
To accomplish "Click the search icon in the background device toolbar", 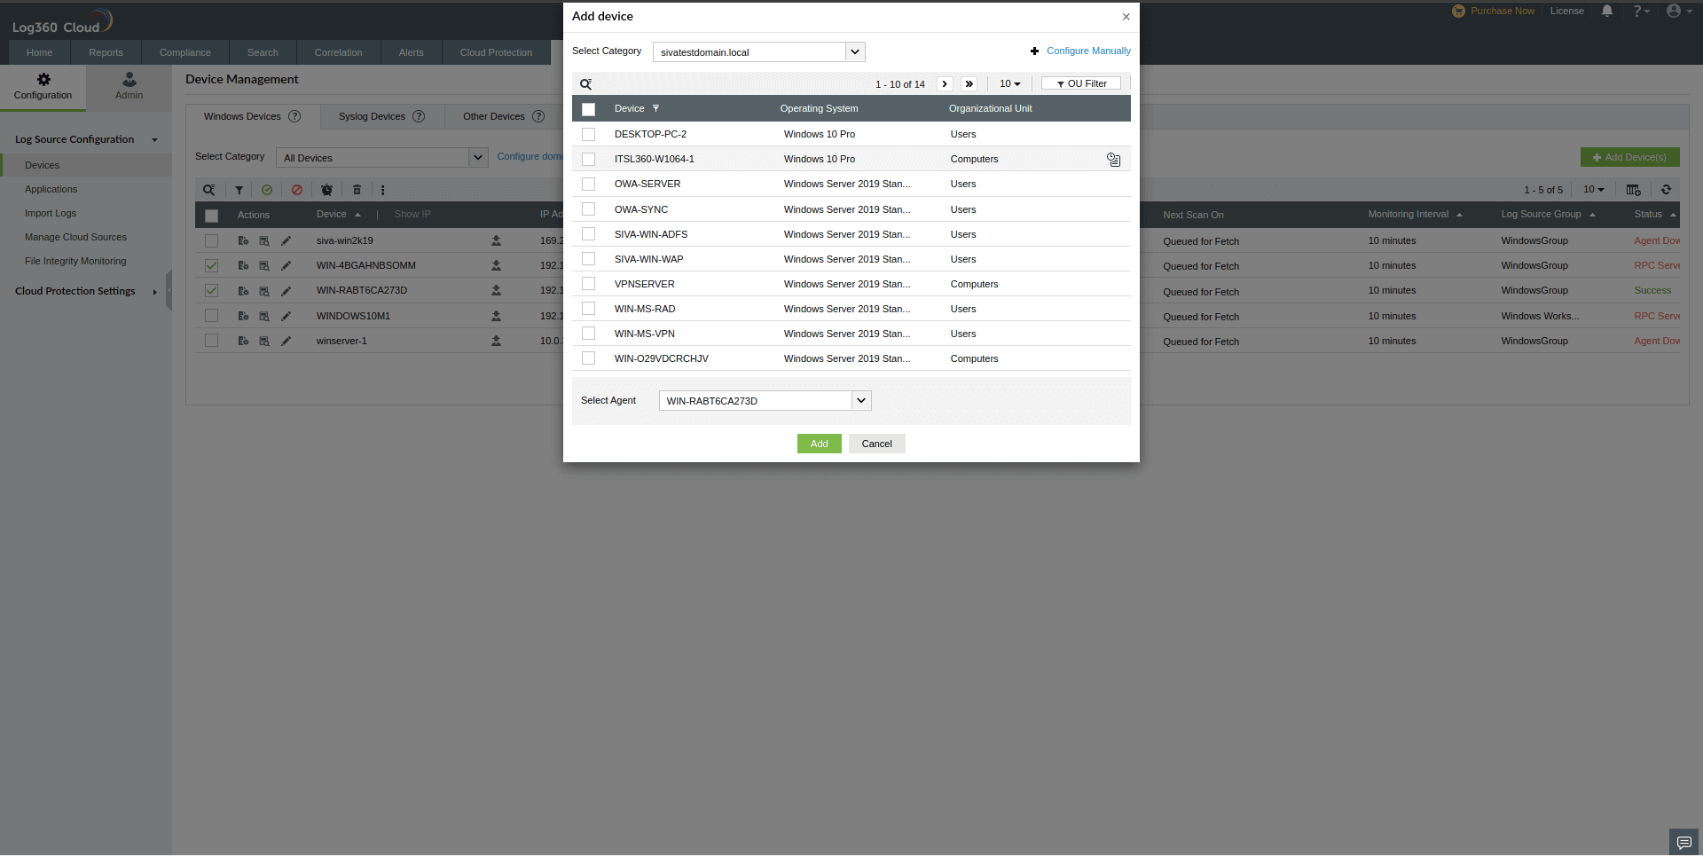I will [208, 190].
